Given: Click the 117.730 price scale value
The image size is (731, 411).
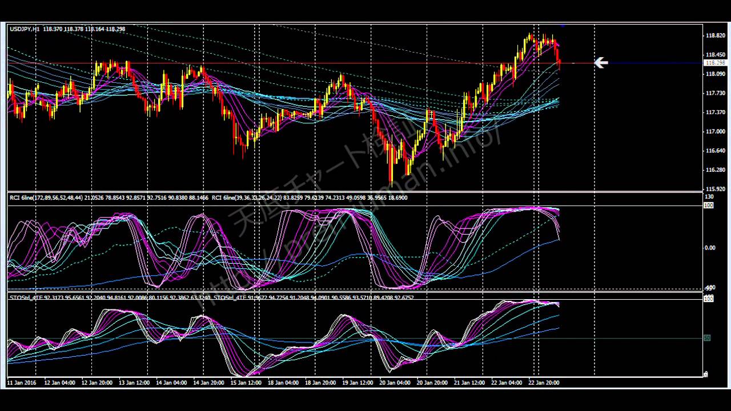Looking at the screenshot, I should click(716, 93).
